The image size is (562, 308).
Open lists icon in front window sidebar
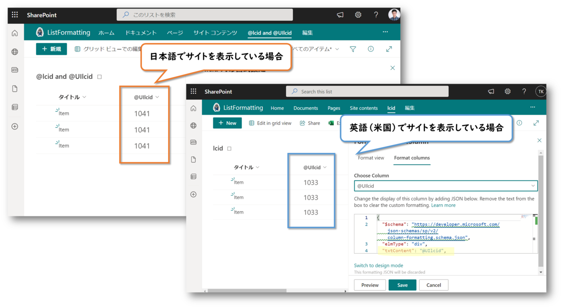193,177
